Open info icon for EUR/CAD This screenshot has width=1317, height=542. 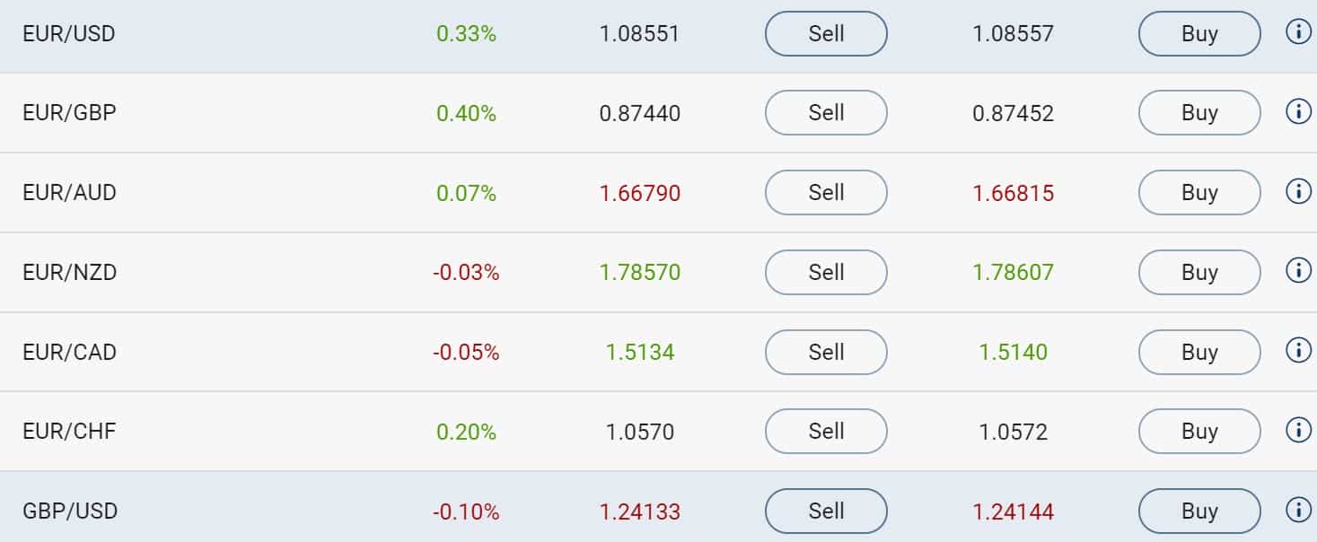(x=1298, y=351)
